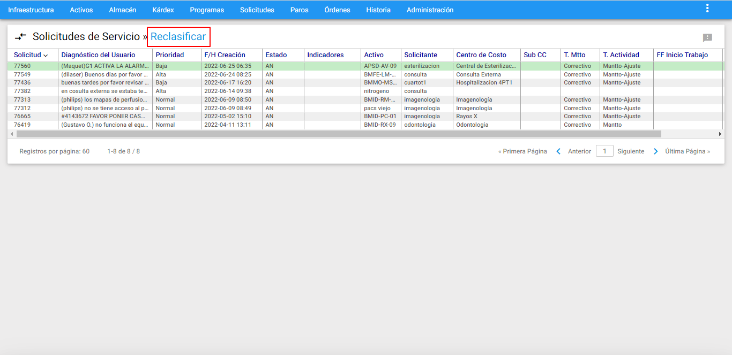Sort by Estado column header

click(x=276, y=55)
